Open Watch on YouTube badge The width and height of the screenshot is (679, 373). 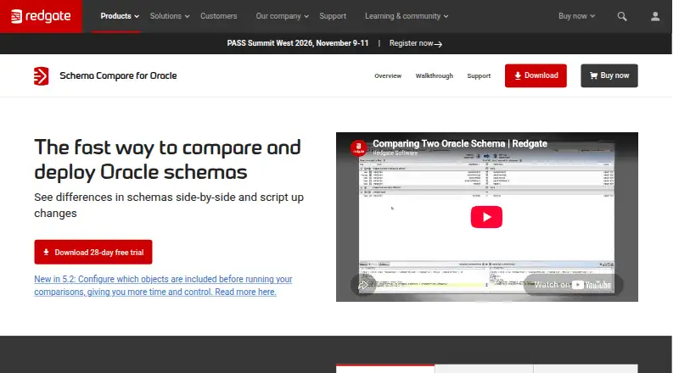tap(572, 285)
